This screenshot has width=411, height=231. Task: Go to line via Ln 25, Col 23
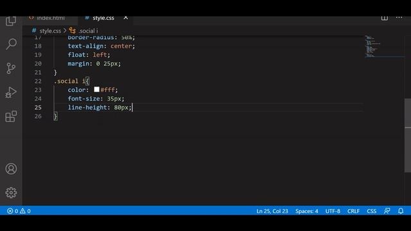pyautogui.click(x=272, y=211)
